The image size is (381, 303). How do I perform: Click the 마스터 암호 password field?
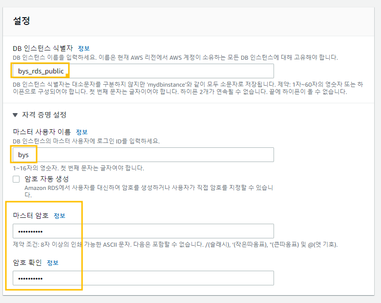point(143,231)
